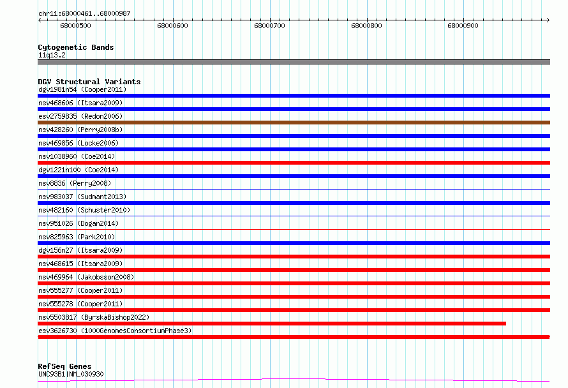Select the nsv951026 (Dogan2014) label
Screen dimensions: 568x388
(78, 223)
